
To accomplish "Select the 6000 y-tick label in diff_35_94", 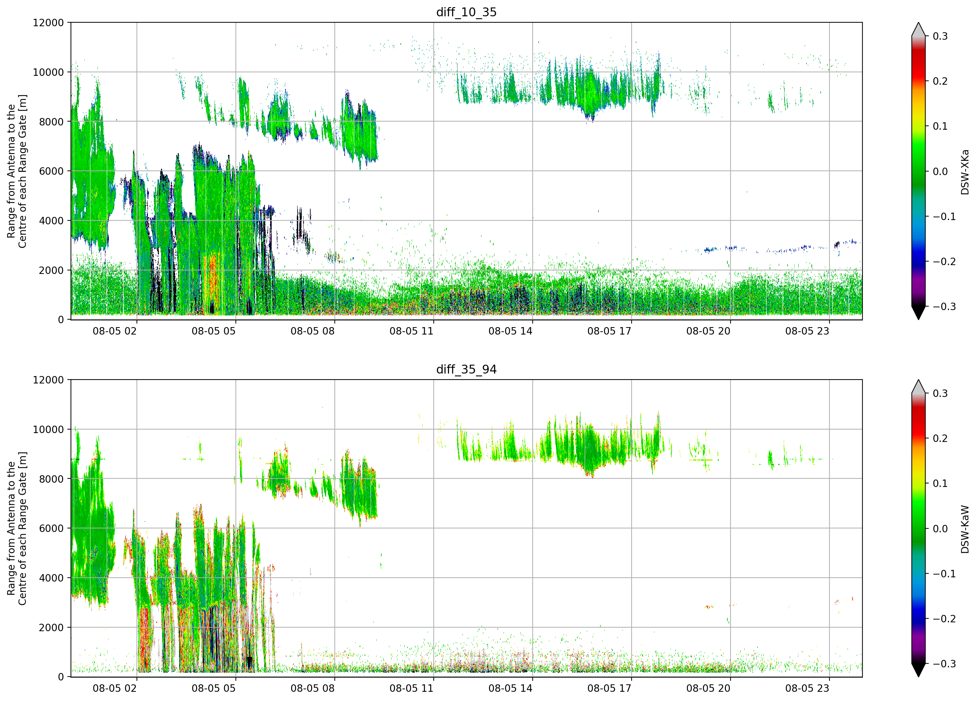I will [51, 528].
